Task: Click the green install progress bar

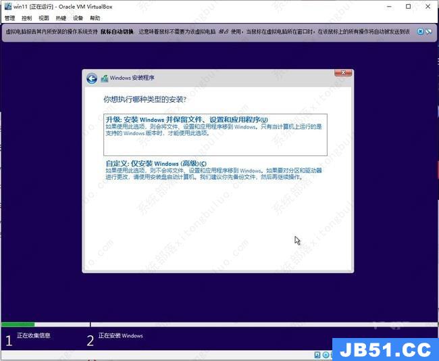Action: (x=18, y=324)
